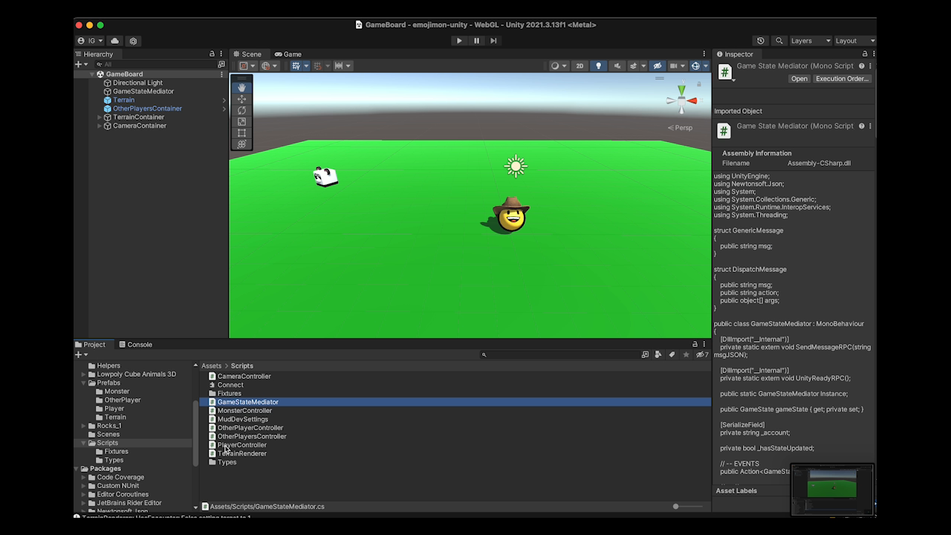Lock the Inspector panel
The height and width of the screenshot is (535, 951).
tap(865, 54)
